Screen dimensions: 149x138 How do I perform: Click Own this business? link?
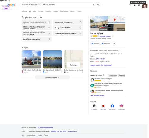pos(106,65)
